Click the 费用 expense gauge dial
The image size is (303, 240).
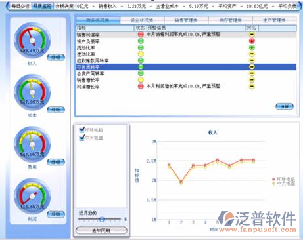32,145
